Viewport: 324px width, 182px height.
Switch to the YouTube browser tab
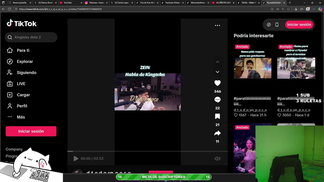68,3
